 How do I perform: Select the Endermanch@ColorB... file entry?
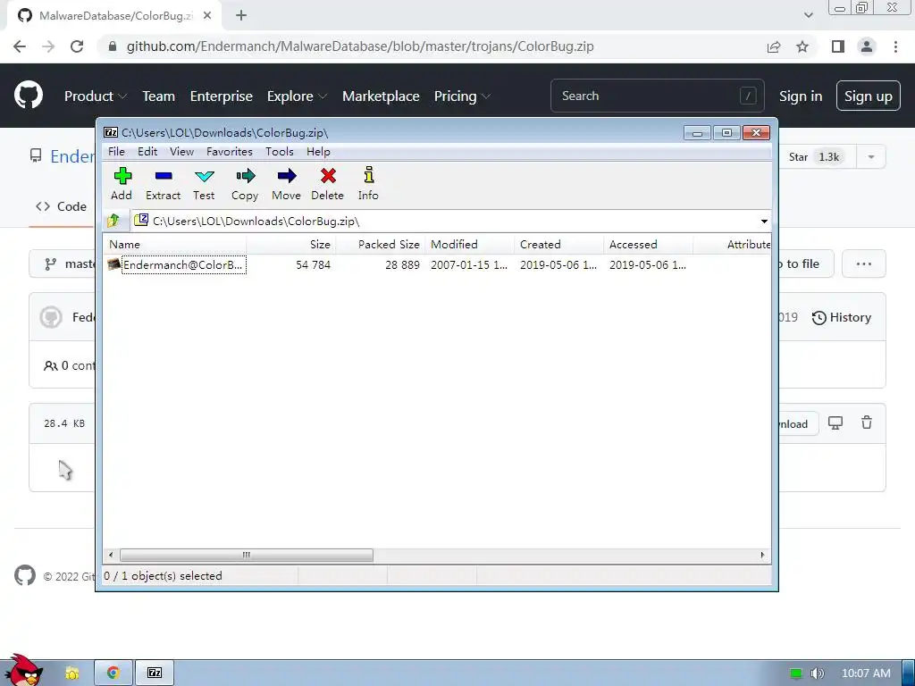tap(183, 264)
